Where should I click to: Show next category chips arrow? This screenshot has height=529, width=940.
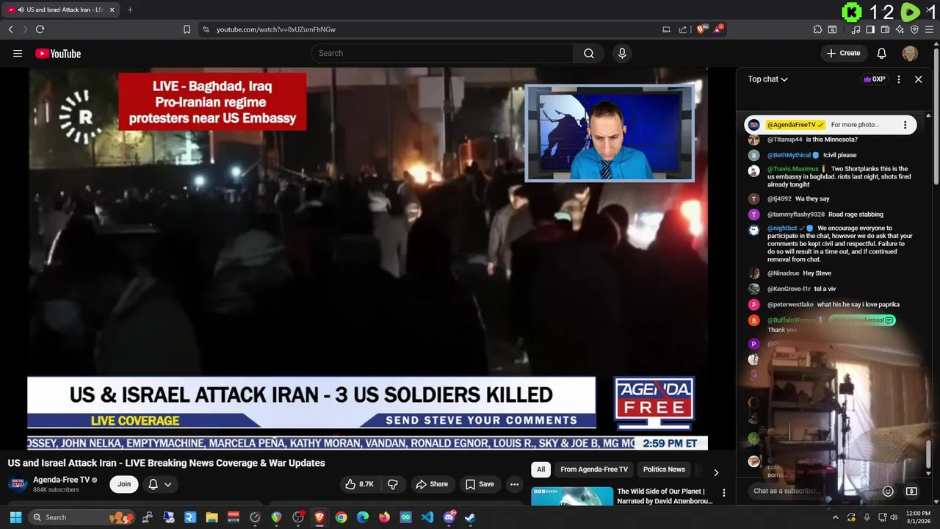pos(716,472)
